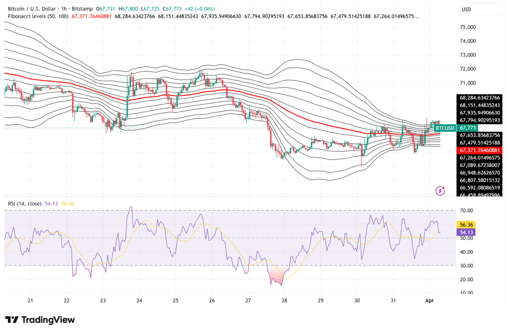Click the lightning bolt trading icon

pyautogui.click(x=439, y=190)
